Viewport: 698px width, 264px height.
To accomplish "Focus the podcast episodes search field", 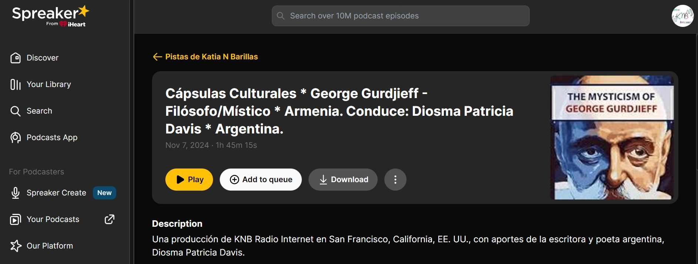I will pyautogui.click(x=401, y=16).
